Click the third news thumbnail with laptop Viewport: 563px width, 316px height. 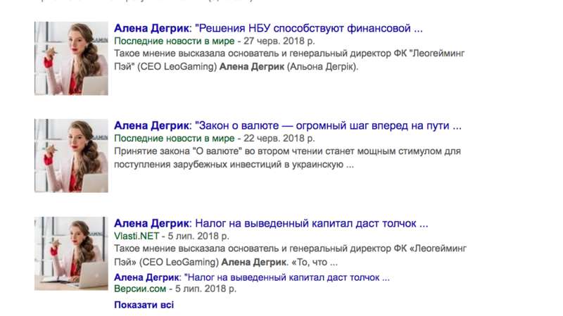[71, 253]
